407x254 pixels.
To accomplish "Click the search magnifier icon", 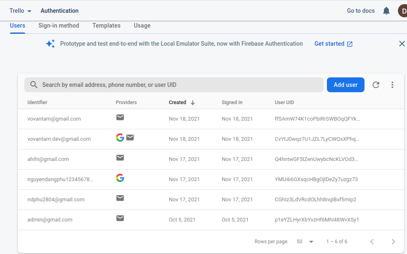I will [x=34, y=85].
